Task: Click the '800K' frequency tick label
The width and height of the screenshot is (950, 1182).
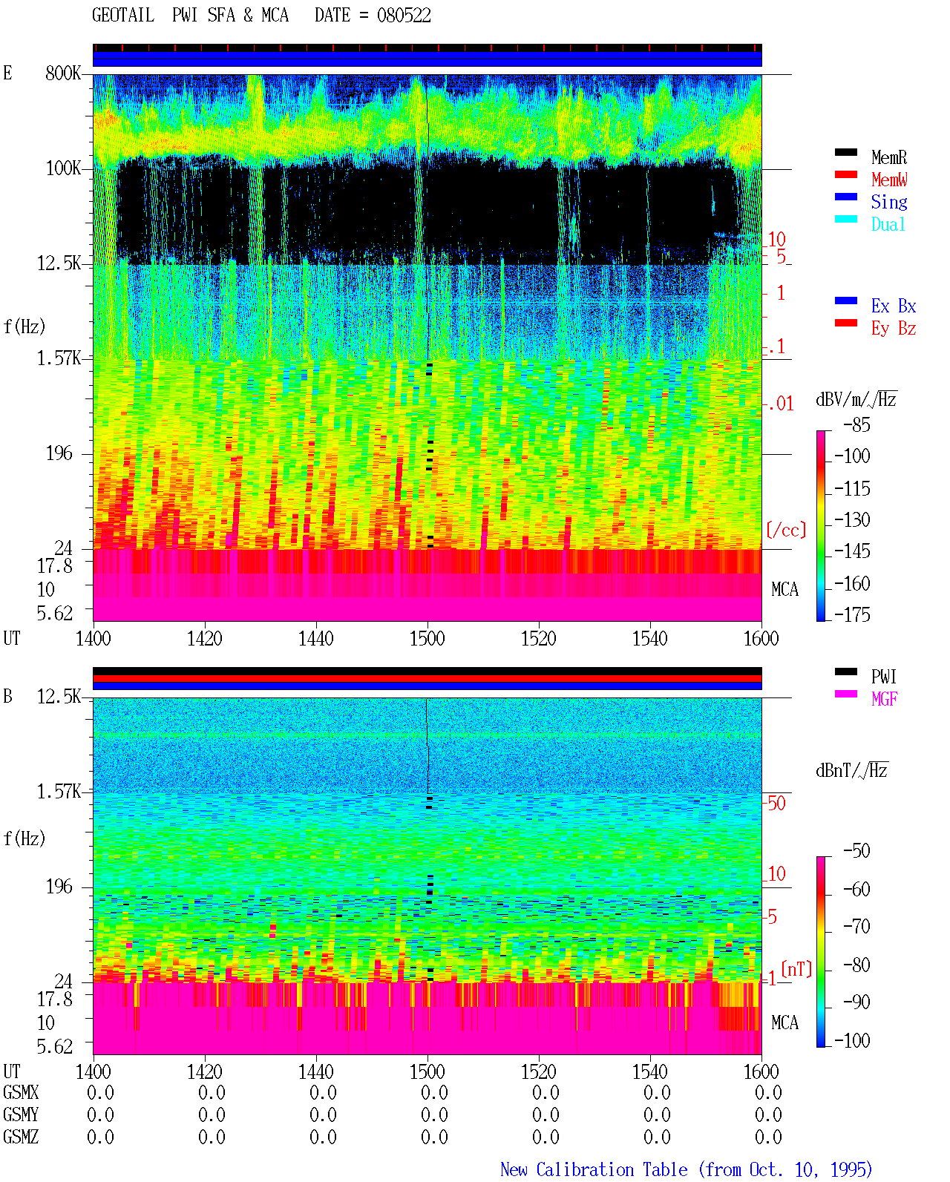Action: pyautogui.click(x=63, y=73)
